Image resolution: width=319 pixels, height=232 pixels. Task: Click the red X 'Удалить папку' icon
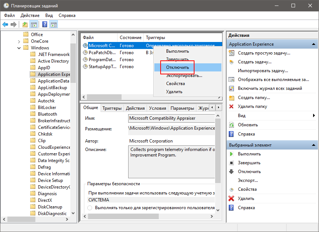(232, 106)
